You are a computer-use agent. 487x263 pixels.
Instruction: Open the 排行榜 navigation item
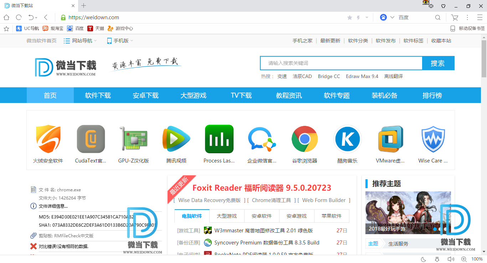432,95
